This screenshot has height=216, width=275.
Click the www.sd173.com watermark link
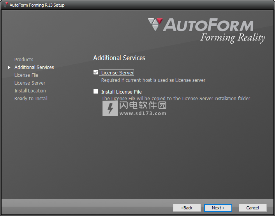click(143, 113)
